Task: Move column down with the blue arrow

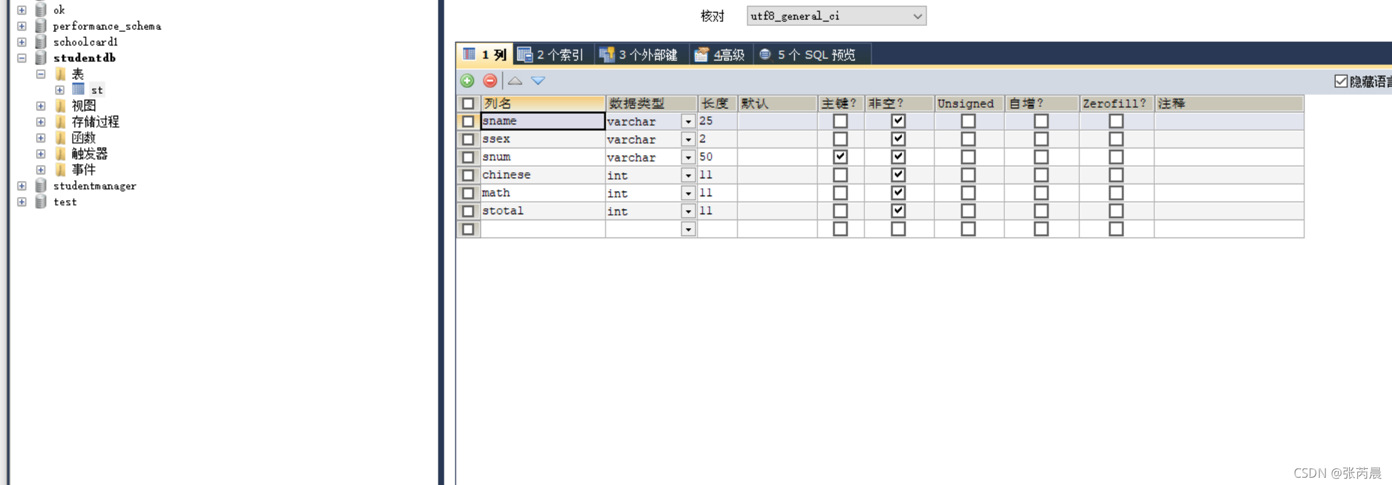Action: click(x=538, y=81)
